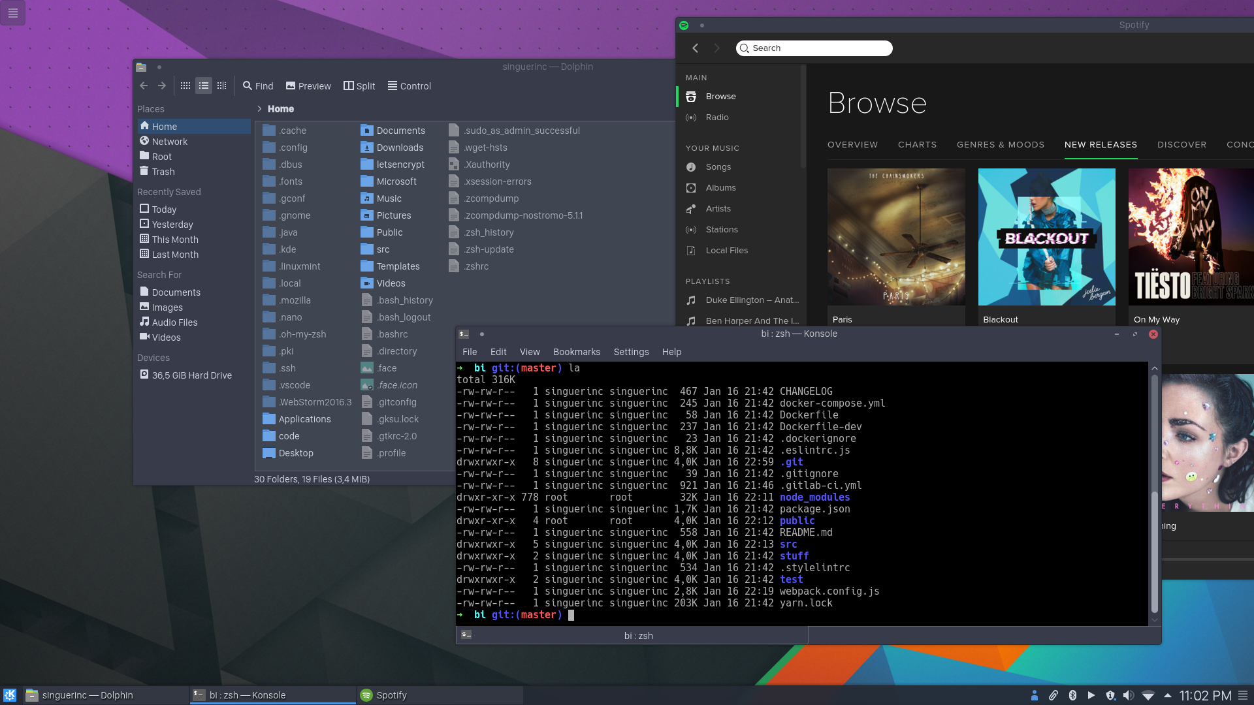Viewport: 1254px width, 705px height.
Task: Open Bookmarks menu in Konsole
Action: point(576,352)
